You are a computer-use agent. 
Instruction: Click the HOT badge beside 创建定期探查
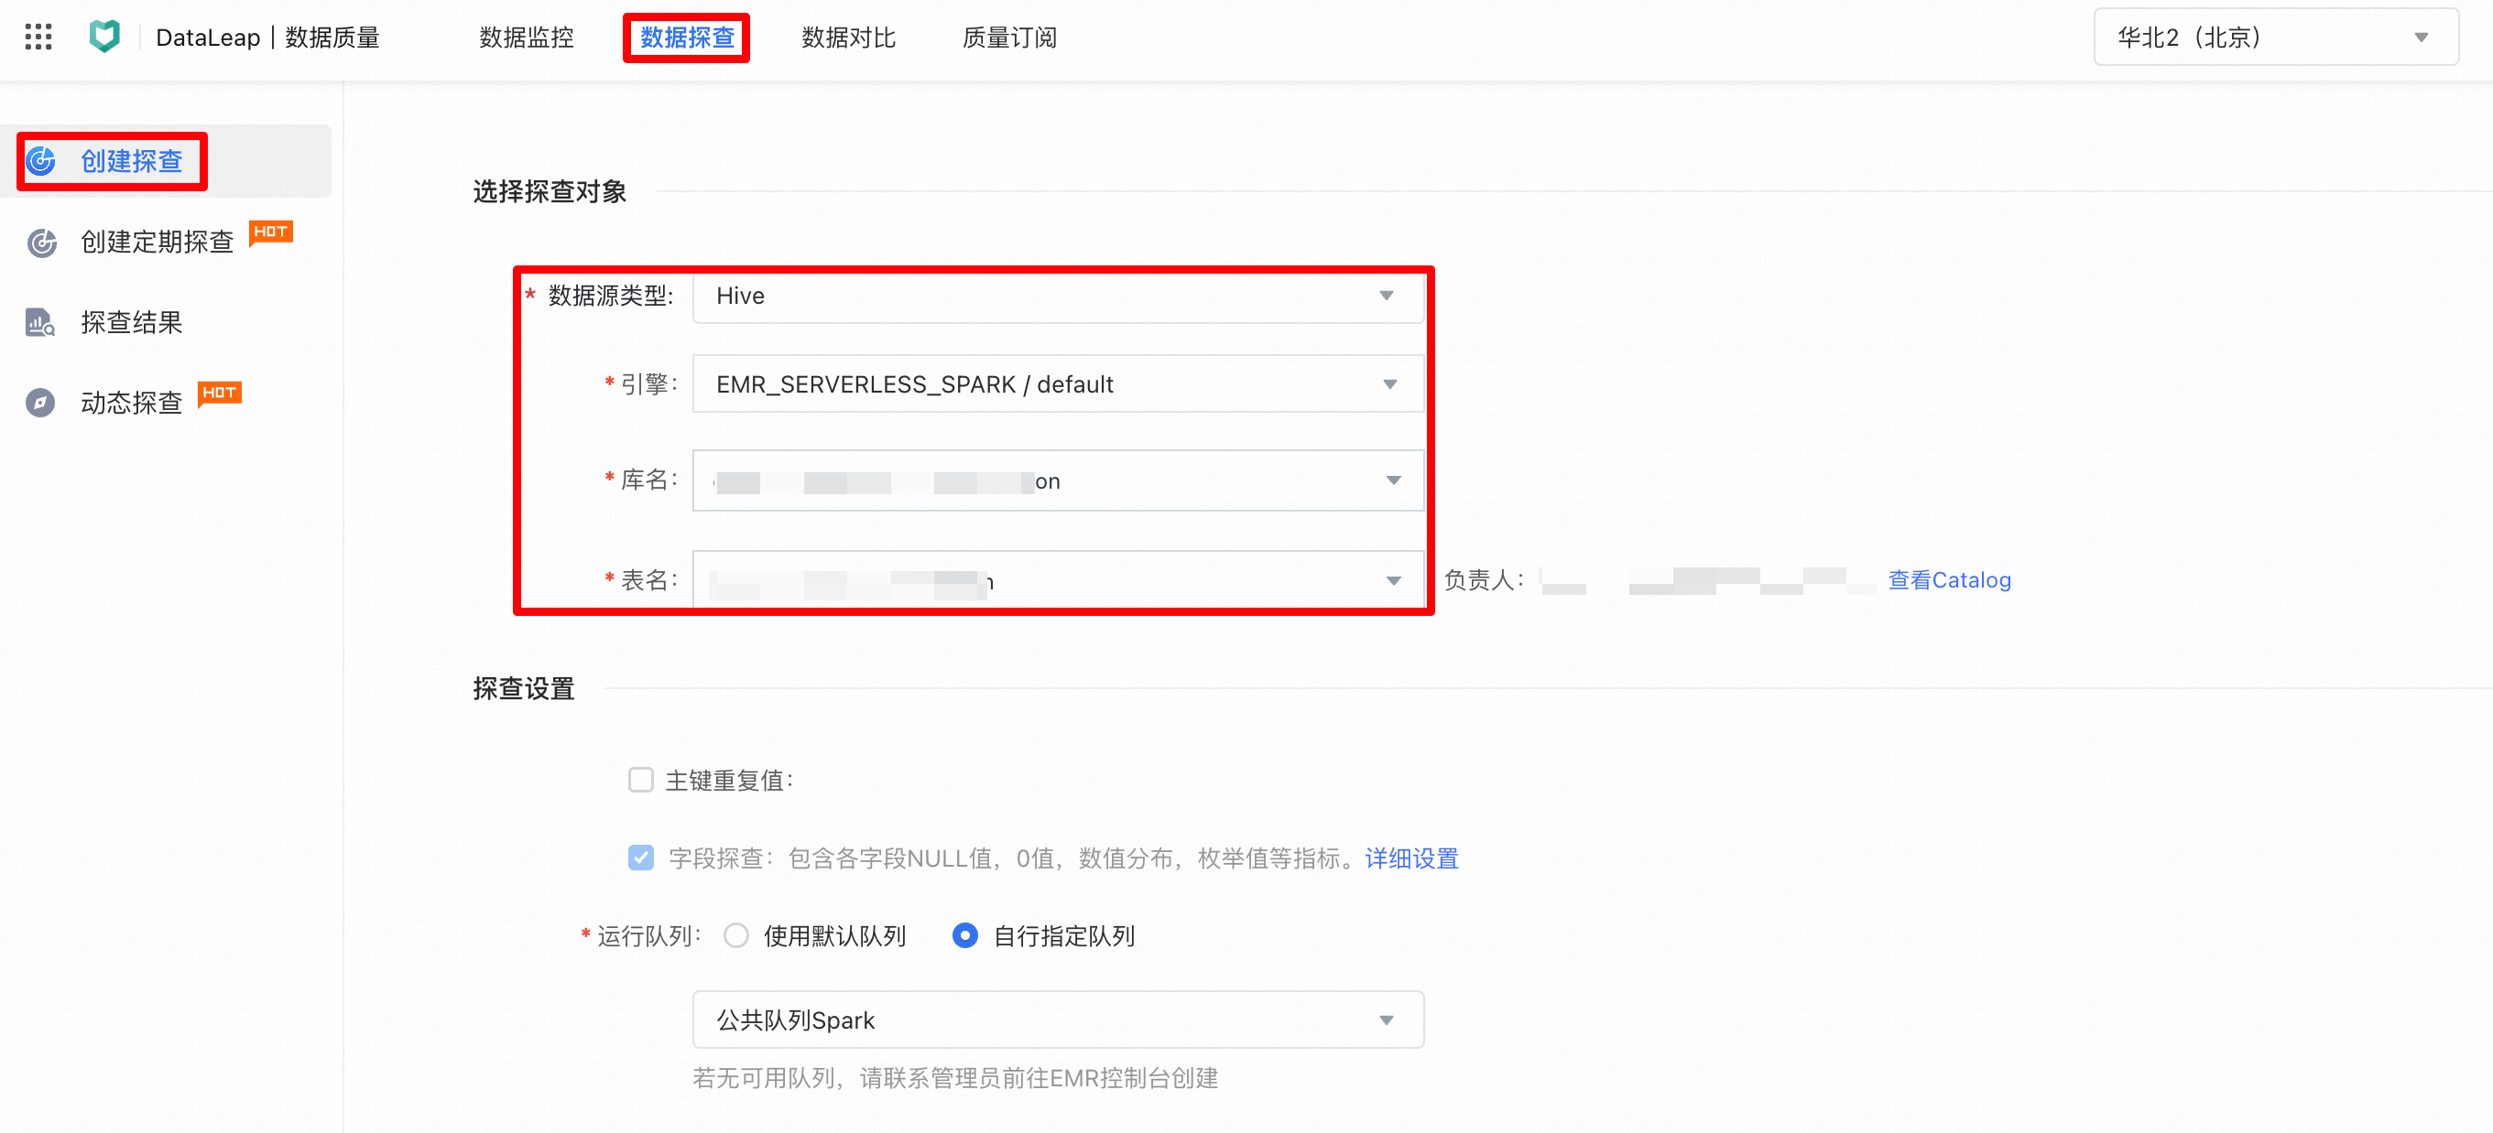tap(270, 232)
